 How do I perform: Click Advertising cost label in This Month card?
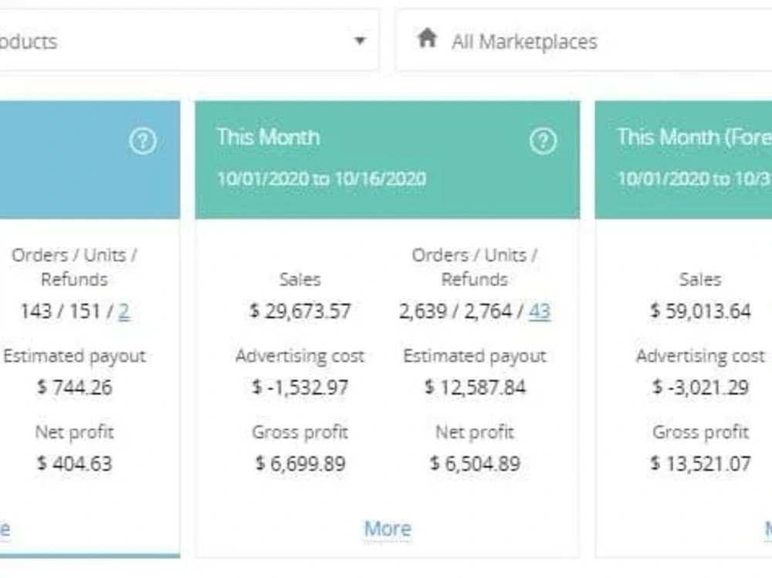click(300, 356)
